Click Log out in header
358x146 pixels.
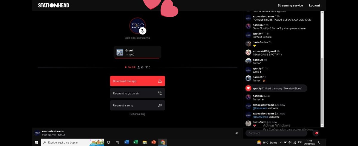tap(314, 5)
